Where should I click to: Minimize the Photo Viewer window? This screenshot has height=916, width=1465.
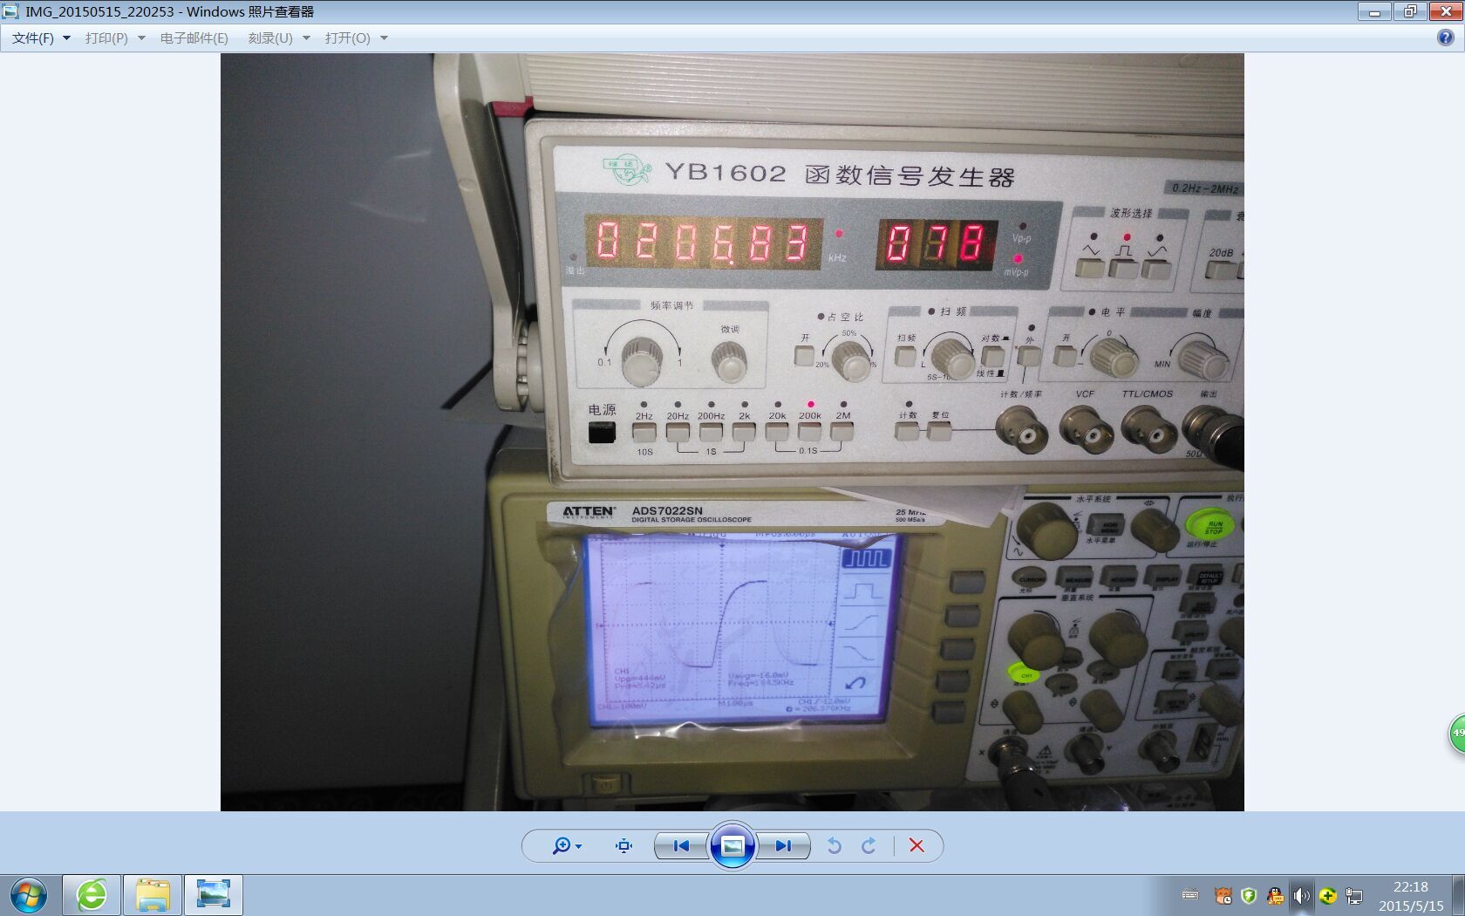tap(1374, 11)
